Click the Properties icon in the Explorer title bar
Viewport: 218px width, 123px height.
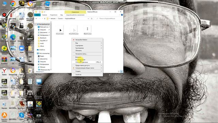pos(40,12)
